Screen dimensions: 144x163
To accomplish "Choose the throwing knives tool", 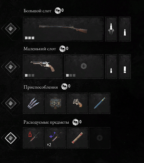I will pyautogui.click(x=34, y=103).
